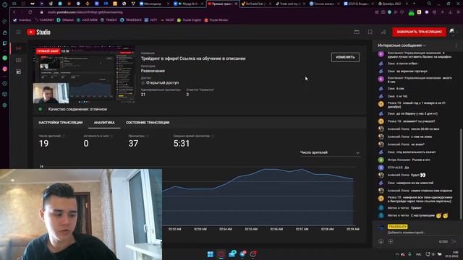463x260 pixels.
Task: Click the average watch time 5:31 value
Action: click(x=182, y=144)
